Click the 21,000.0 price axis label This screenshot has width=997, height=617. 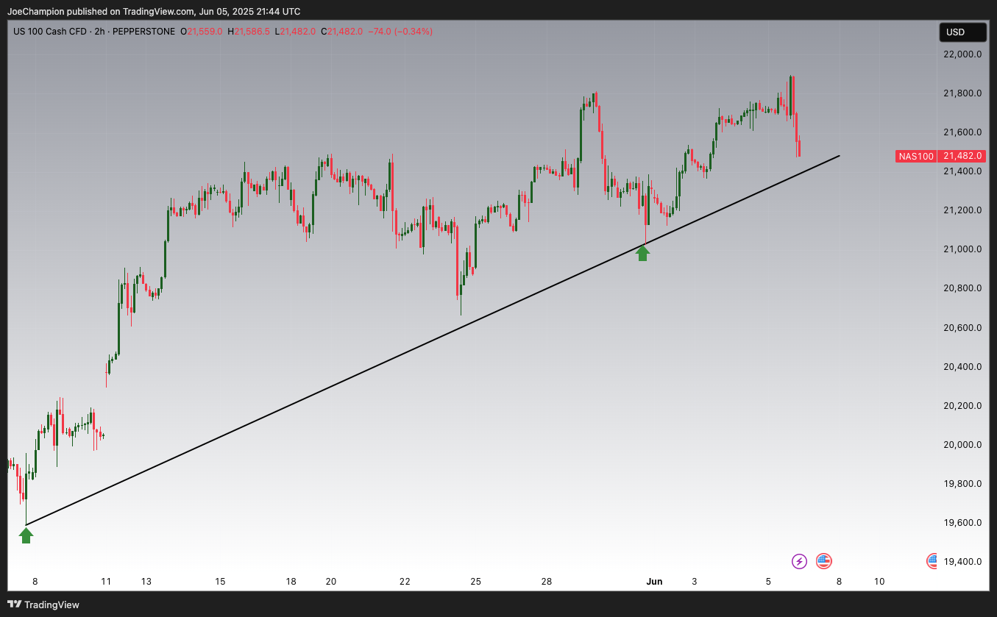point(962,249)
